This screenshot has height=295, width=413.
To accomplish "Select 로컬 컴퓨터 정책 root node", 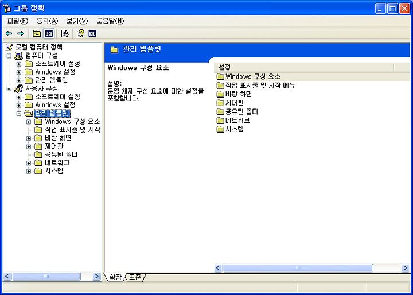I will 39,47.
